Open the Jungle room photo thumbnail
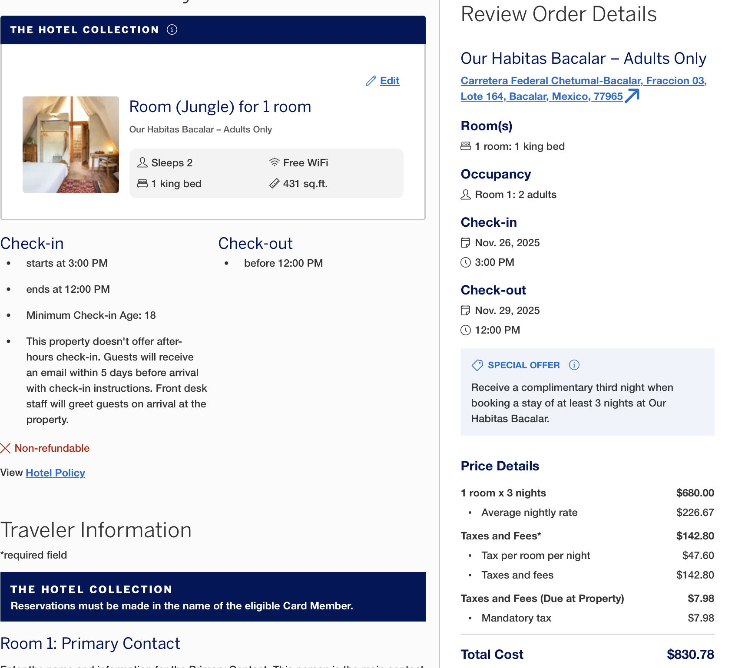This screenshot has height=668, width=735. 71,145
